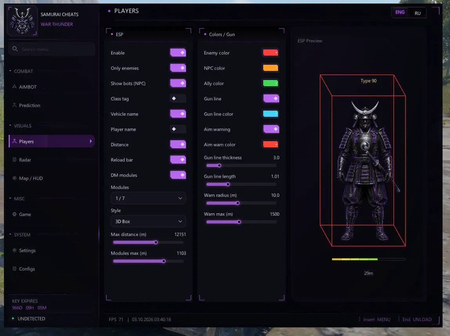This screenshot has height=336, width=450.
Task: Click the PLAYERS page heading
Action: pyautogui.click(x=126, y=11)
